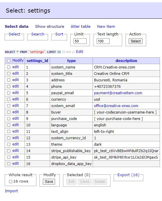
Task: Click the payment@creativeitem.com email link
Action: click(118, 93)
